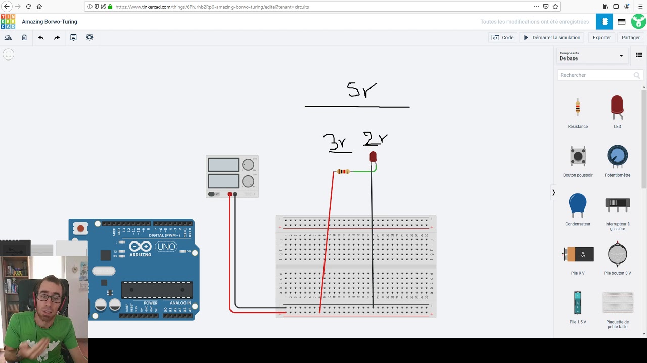This screenshot has height=363, width=647.
Task: Switch to component list view
Action: [x=622, y=22]
